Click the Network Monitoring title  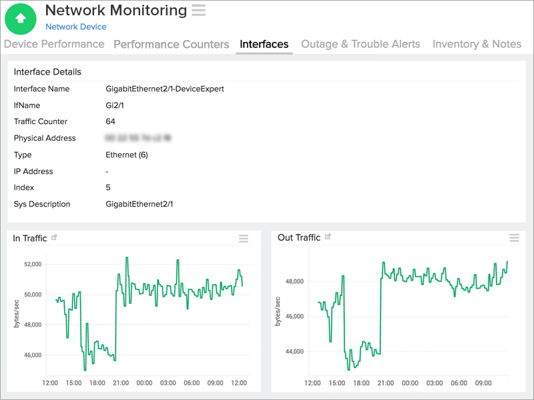(x=116, y=11)
